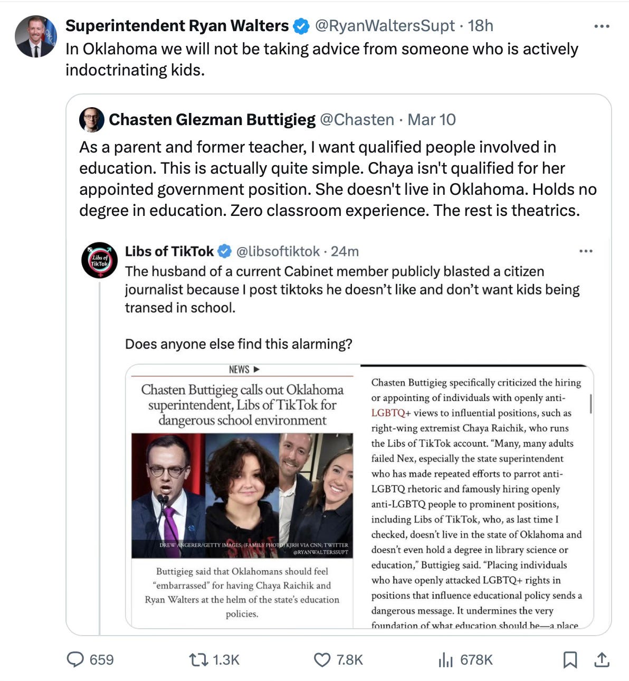Open the @Chasten handle link
The image size is (629, 681).
(357, 120)
